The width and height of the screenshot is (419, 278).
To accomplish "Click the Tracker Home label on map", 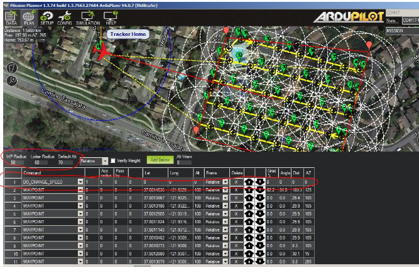I will point(128,34).
